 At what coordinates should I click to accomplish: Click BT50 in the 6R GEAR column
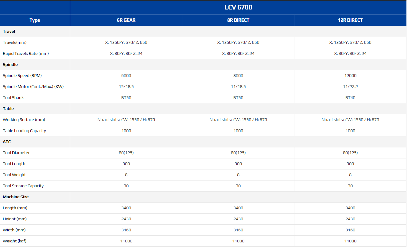click(126, 97)
